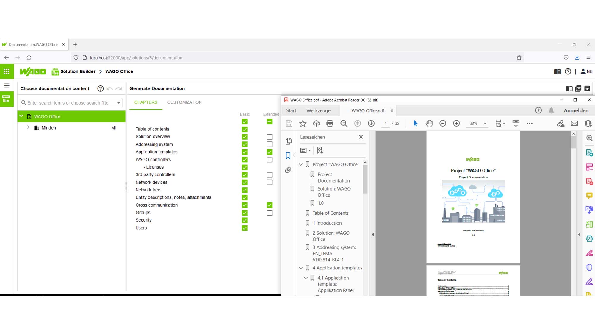Open the search filter dropdown arrow

[x=119, y=103]
